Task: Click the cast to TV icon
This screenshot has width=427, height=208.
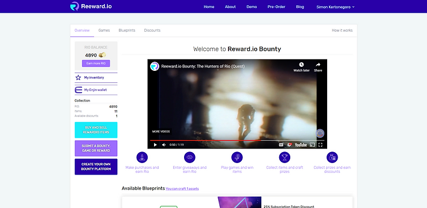Action: (312, 145)
